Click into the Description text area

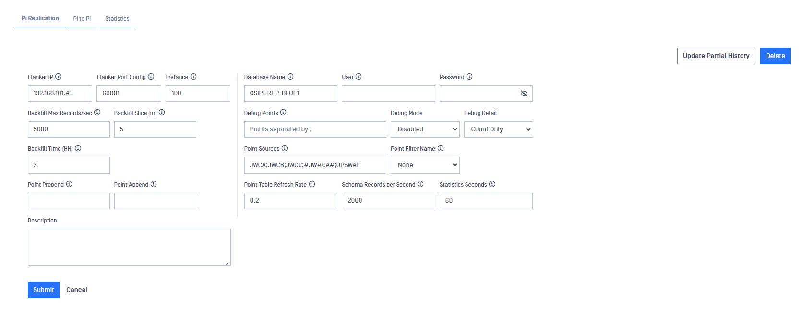point(129,247)
